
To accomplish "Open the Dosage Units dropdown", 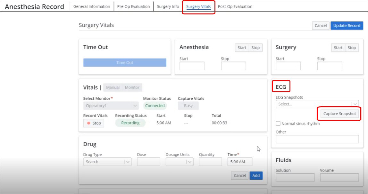I will [179, 162].
